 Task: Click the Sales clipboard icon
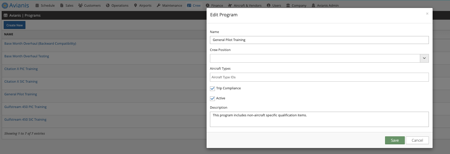tap(62, 6)
